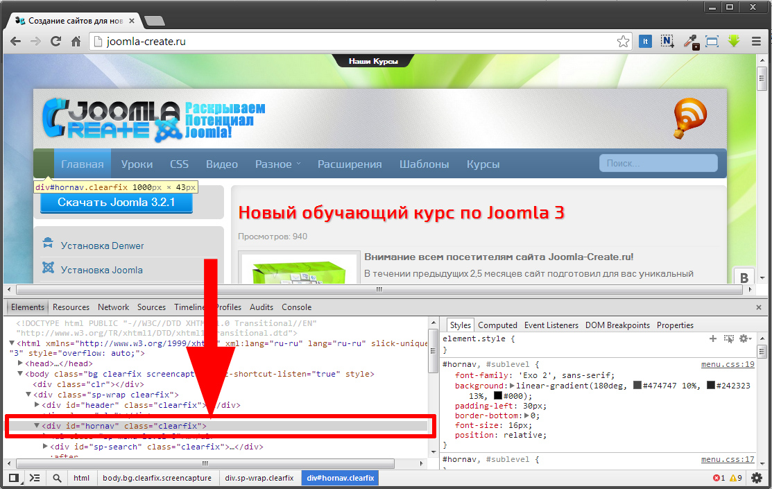Click the site search Поиск field
Viewport: 772px width, 489px height.
pyautogui.click(x=658, y=163)
